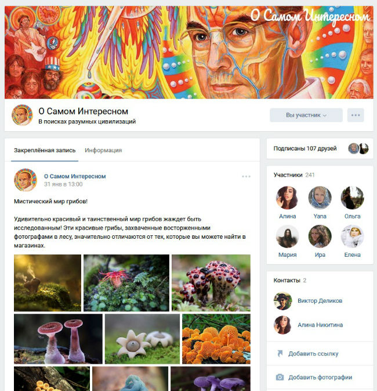Open the Контакты 2 section header

[290, 280]
